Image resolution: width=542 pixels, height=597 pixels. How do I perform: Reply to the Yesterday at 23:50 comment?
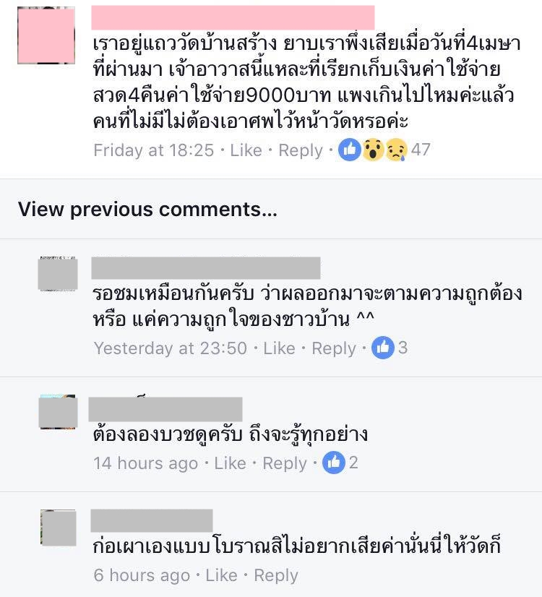tap(334, 349)
